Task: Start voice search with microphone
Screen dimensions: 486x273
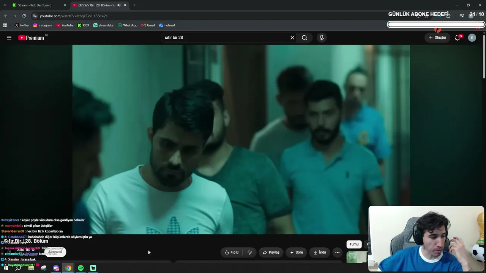Action: pos(322,38)
